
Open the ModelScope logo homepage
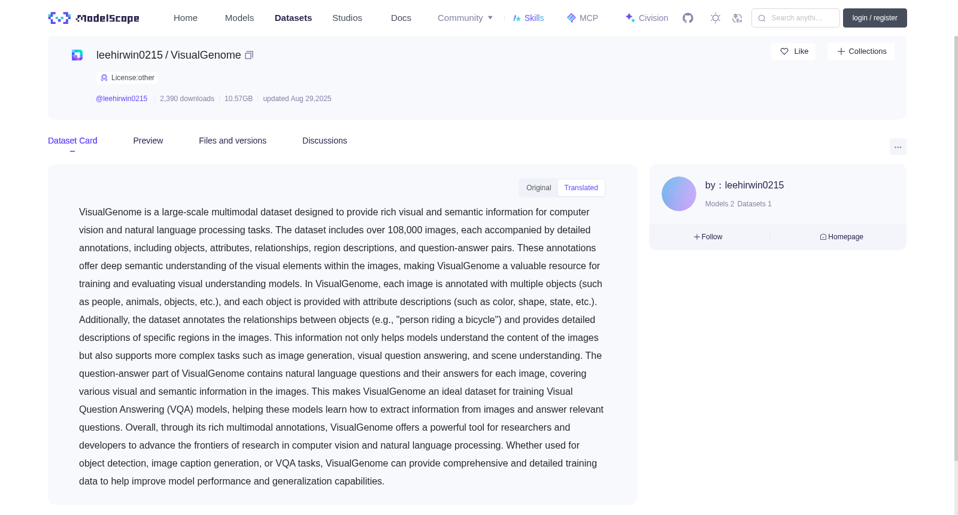coord(93,18)
